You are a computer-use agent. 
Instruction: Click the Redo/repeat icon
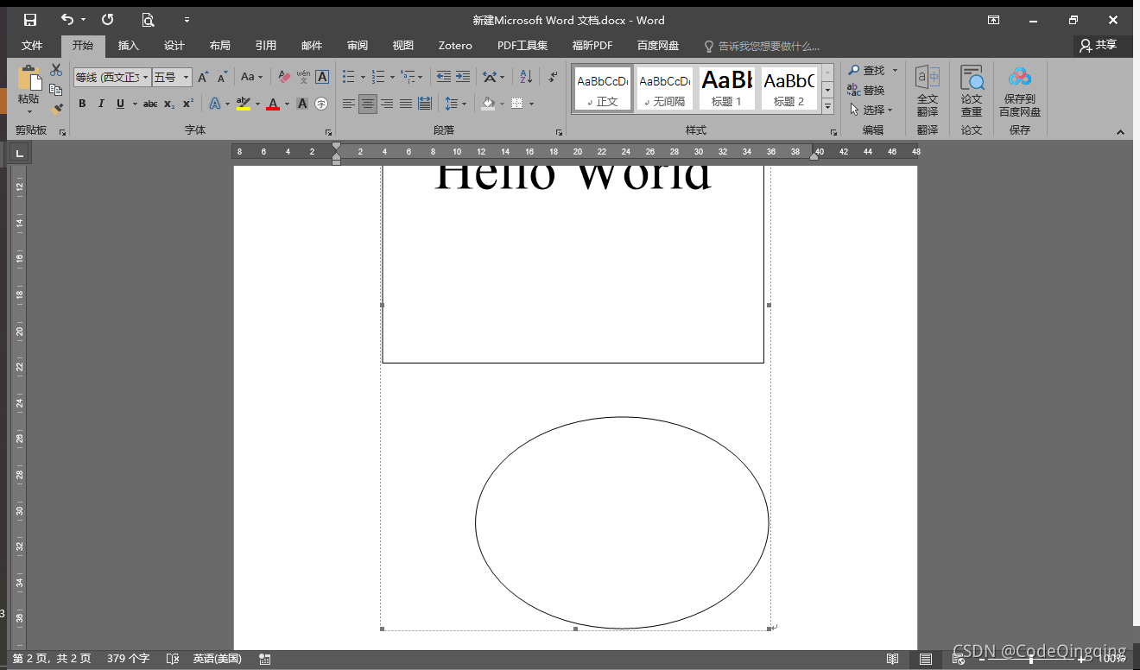tap(107, 20)
